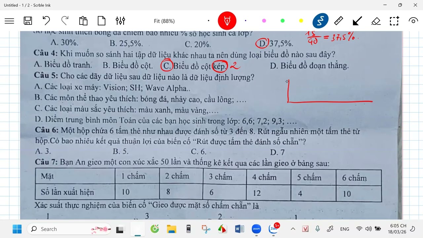Click the microphone tray icon
The image size is (423, 238).
(x=318, y=229)
